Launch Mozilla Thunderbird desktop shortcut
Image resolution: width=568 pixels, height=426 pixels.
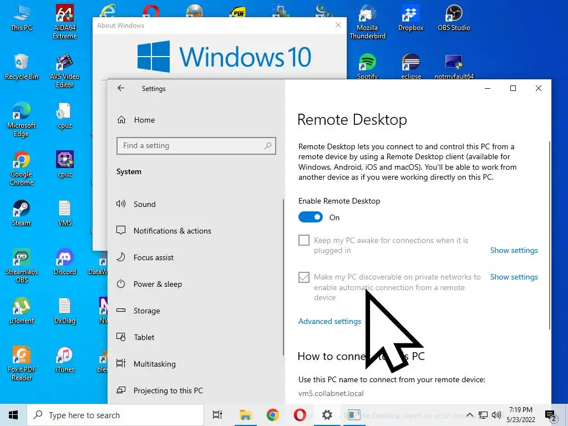pos(367,22)
